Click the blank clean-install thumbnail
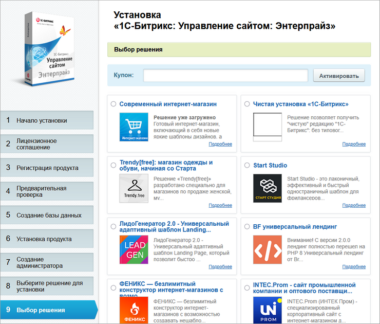Screen dimensions: 380x324 (x=268, y=127)
